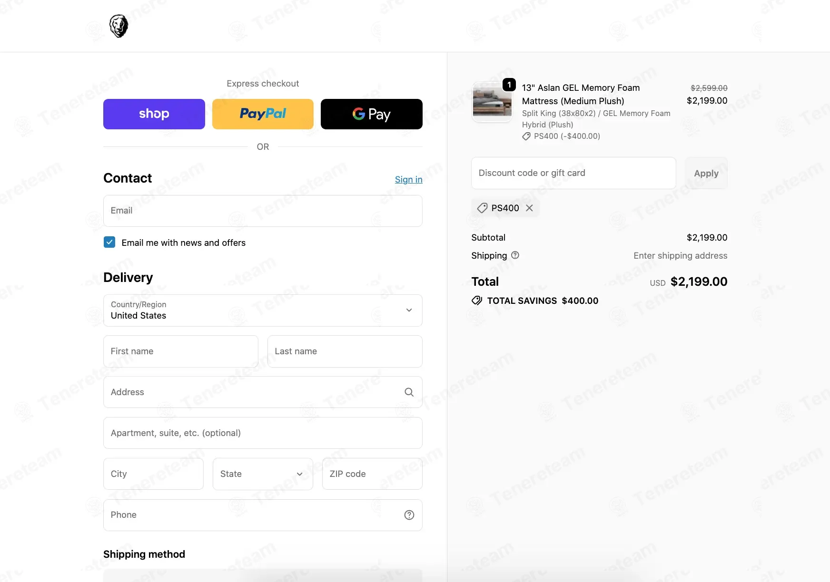
Task: Click the Shipping info question mark icon
Action: point(515,255)
